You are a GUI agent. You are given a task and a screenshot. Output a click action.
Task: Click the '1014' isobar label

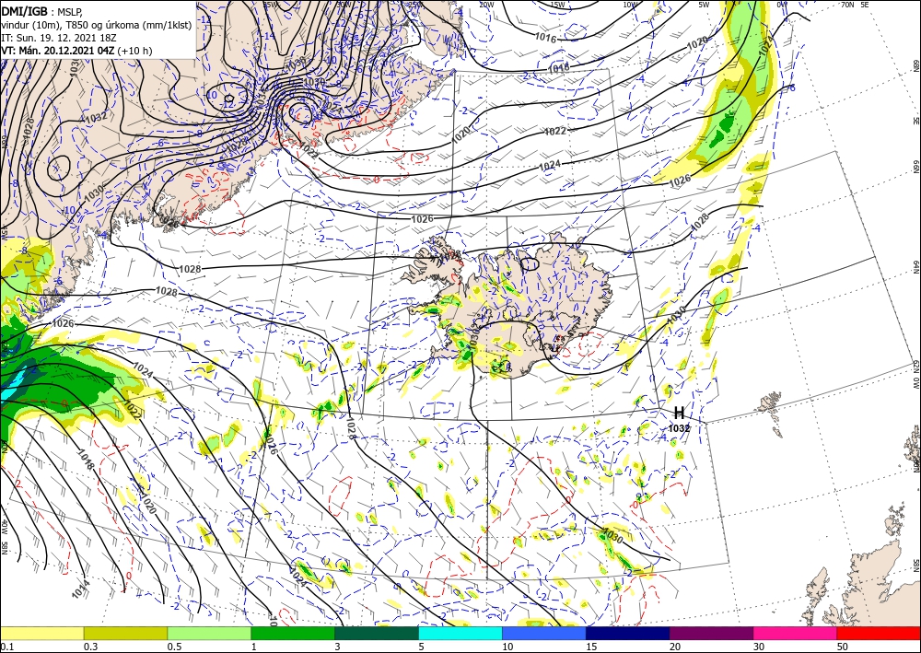[81, 589]
